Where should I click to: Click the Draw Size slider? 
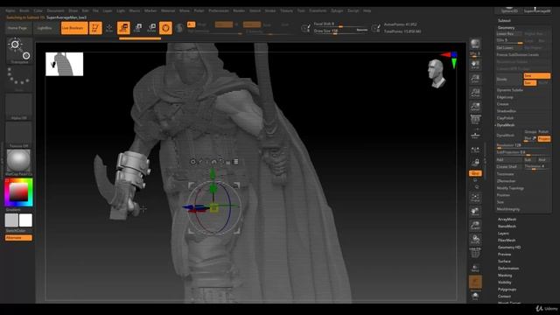coord(340,31)
